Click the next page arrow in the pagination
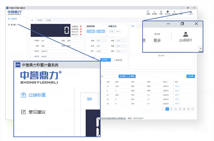The width and height of the screenshot is (214, 141). coord(192,109)
